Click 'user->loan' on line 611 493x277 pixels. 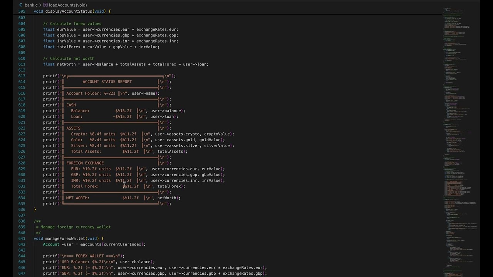tap(195, 64)
